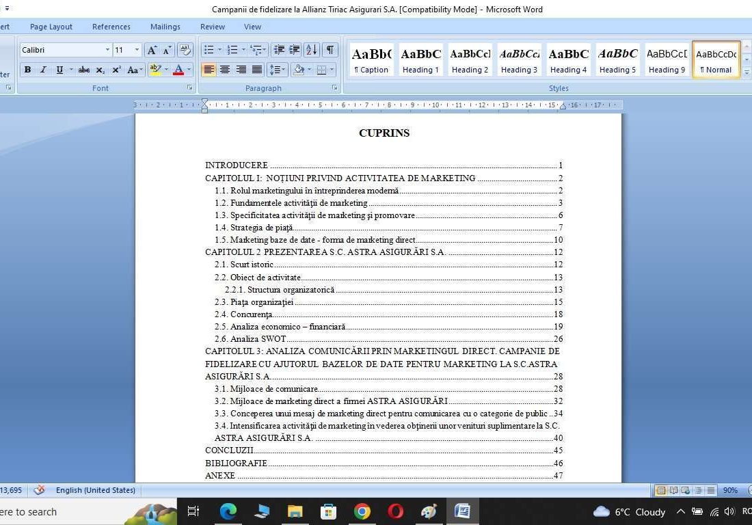Toggle show/hide paragraph marks
The image size is (752, 525).
pos(330,50)
